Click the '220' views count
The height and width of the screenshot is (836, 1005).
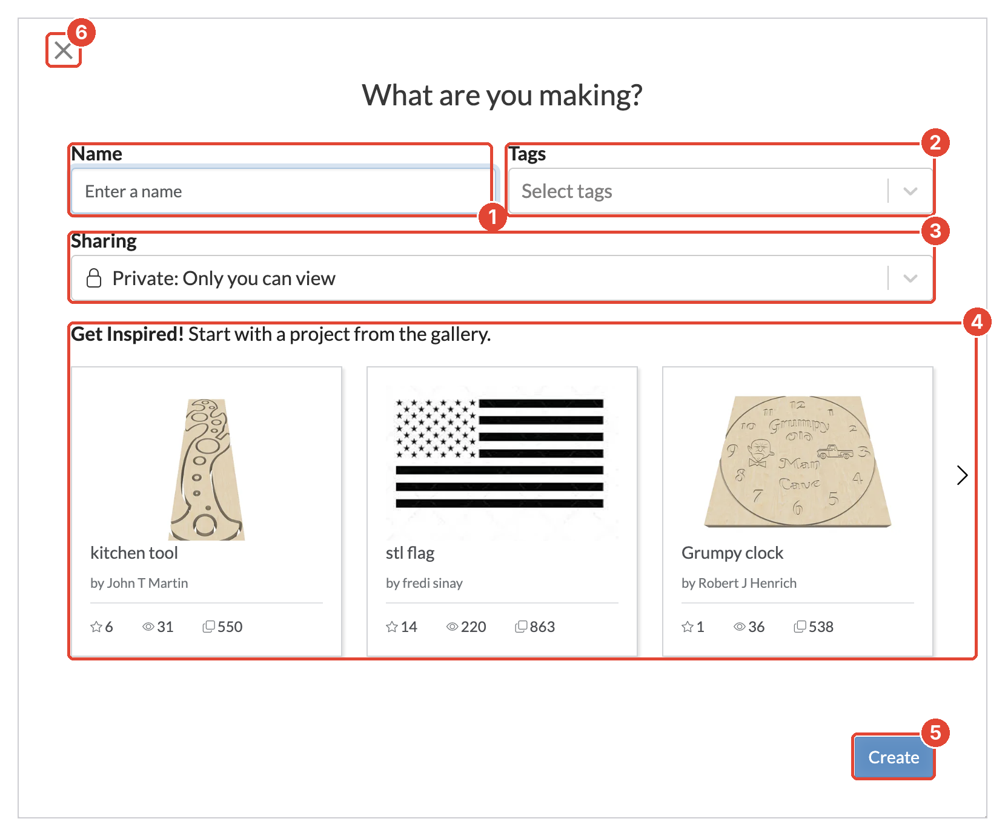pos(473,627)
